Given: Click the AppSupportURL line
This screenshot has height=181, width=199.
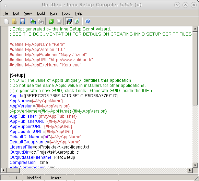Looking at the screenshot, I should click(x=41, y=127).
